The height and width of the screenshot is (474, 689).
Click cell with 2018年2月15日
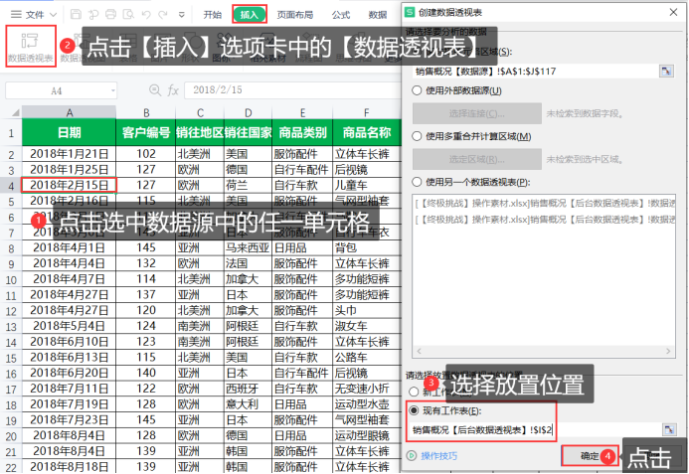click(x=69, y=185)
